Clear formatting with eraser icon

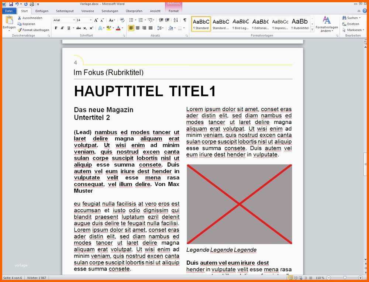point(122,20)
